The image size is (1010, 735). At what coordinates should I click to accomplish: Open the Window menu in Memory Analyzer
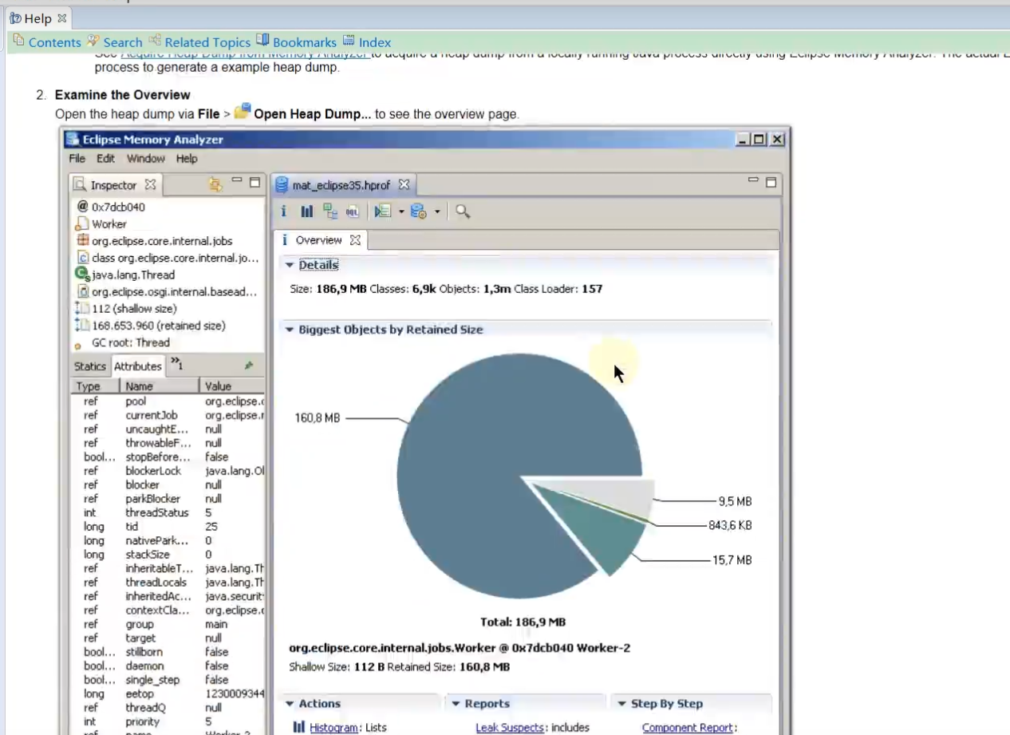pos(145,159)
